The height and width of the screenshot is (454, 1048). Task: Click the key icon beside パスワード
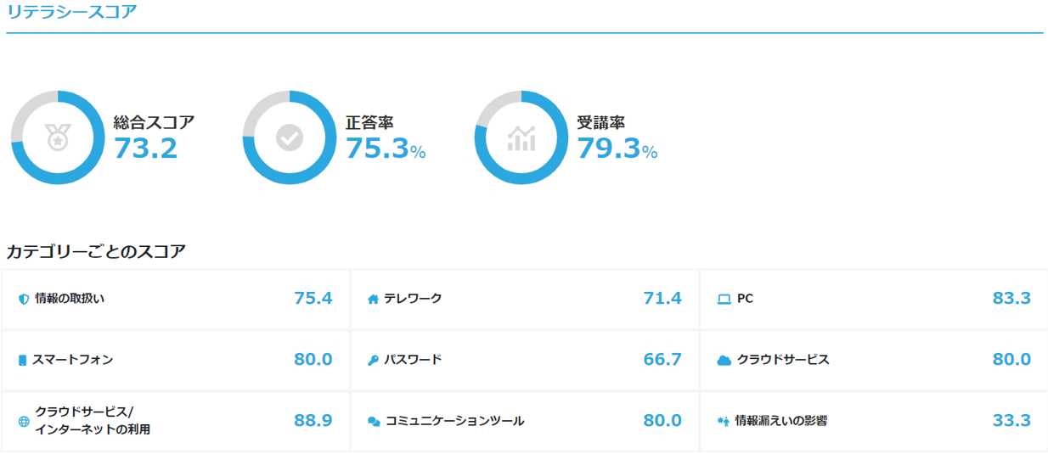[373, 360]
